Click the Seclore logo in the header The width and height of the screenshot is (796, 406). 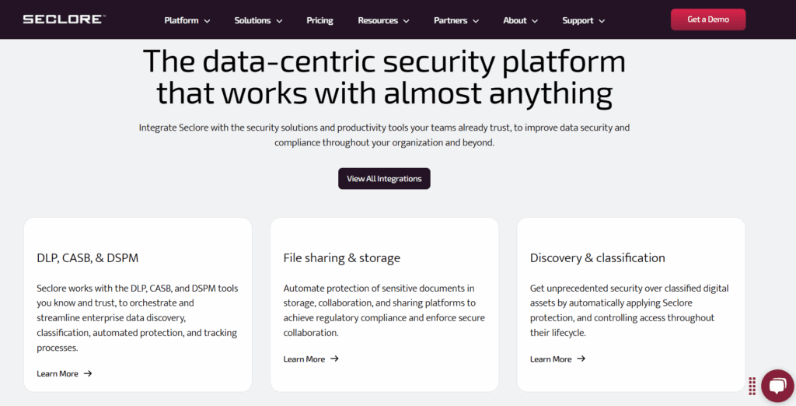65,19
